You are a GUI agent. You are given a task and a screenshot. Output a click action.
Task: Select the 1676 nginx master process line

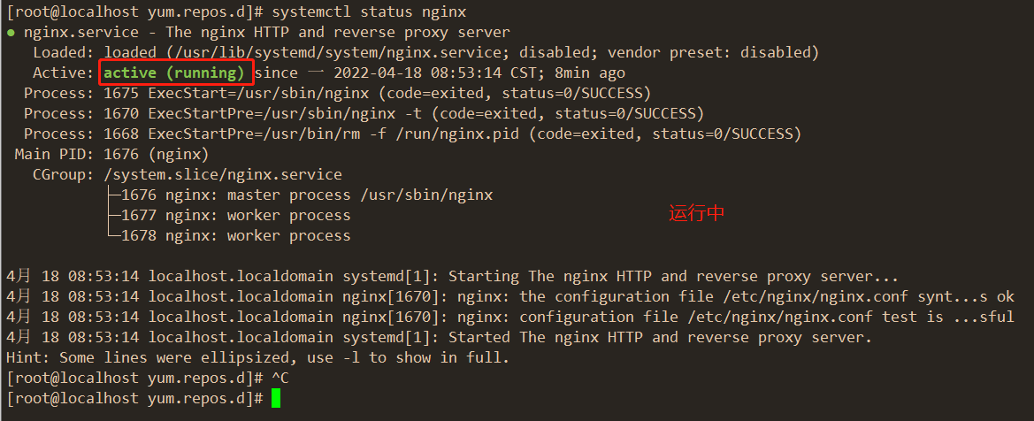(302, 195)
